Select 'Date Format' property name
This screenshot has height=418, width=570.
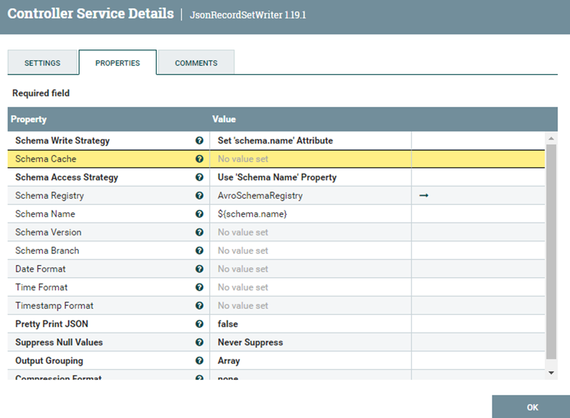pos(41,269)
